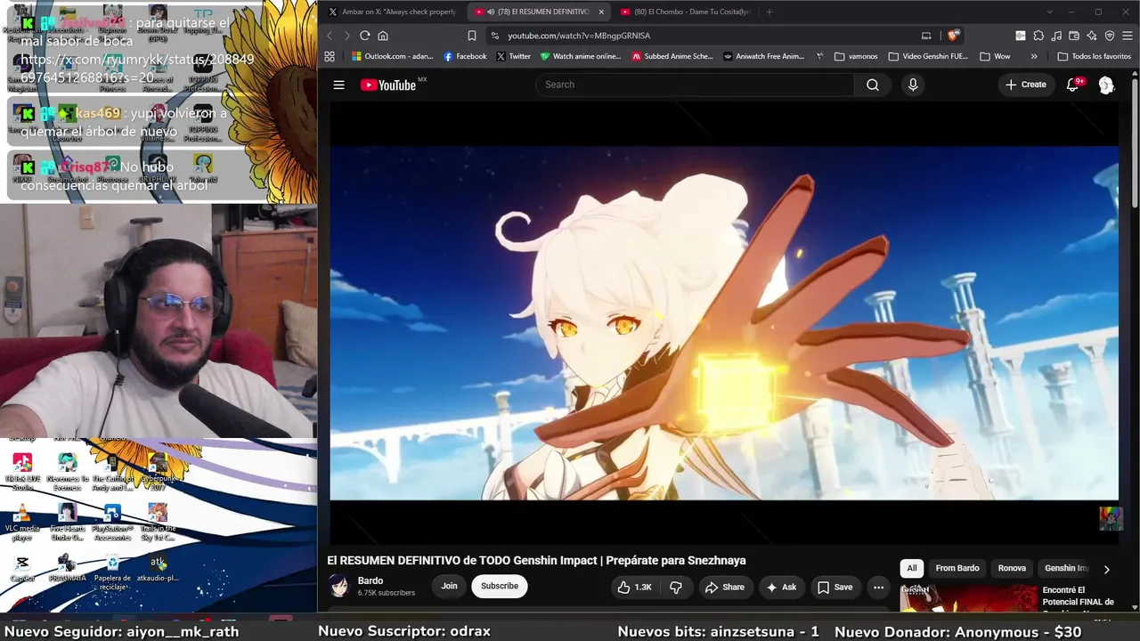Open the Bardo channel name link
Screen dimensions: 1140x641
[370, 580]
